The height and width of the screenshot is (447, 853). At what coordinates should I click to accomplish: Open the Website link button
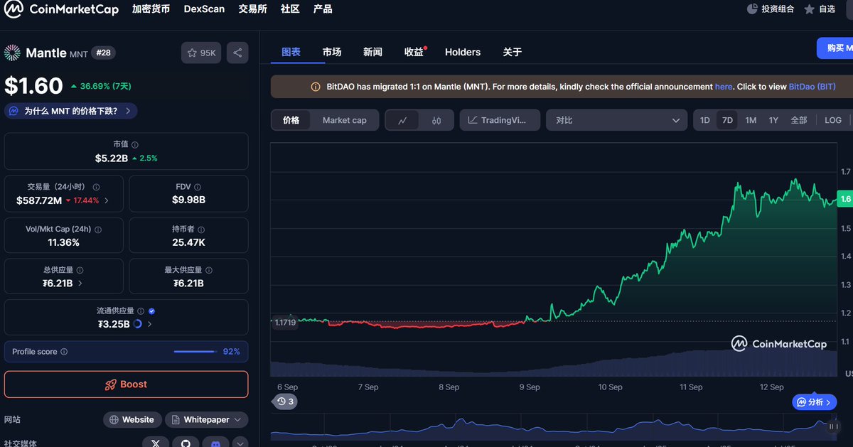(x=133, y=419)
